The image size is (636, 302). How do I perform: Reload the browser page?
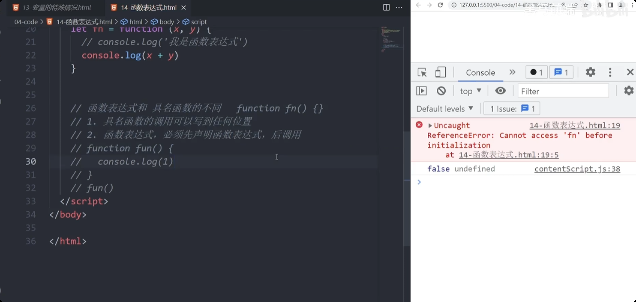tap(440, 5)
